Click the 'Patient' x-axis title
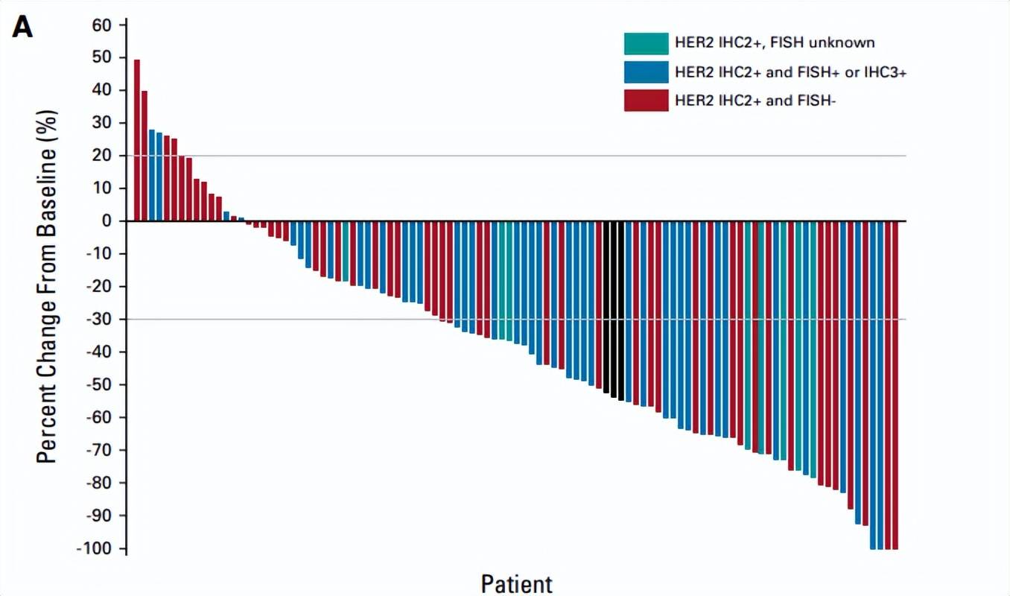This screenshot has height=596, width=1010. click(x=517, y=583)
